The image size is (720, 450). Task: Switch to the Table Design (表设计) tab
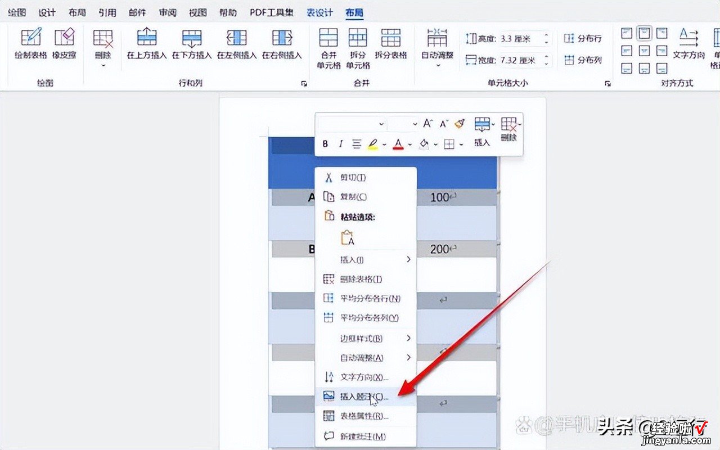coord(319,12)
